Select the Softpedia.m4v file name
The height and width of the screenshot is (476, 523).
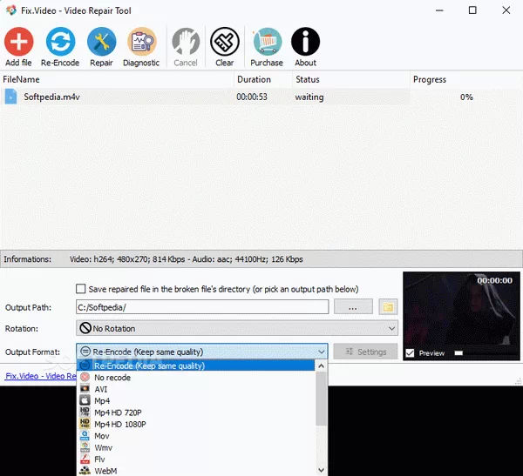[x=51, y=97]
